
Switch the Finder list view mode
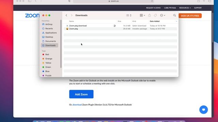(x=129, y=15)
